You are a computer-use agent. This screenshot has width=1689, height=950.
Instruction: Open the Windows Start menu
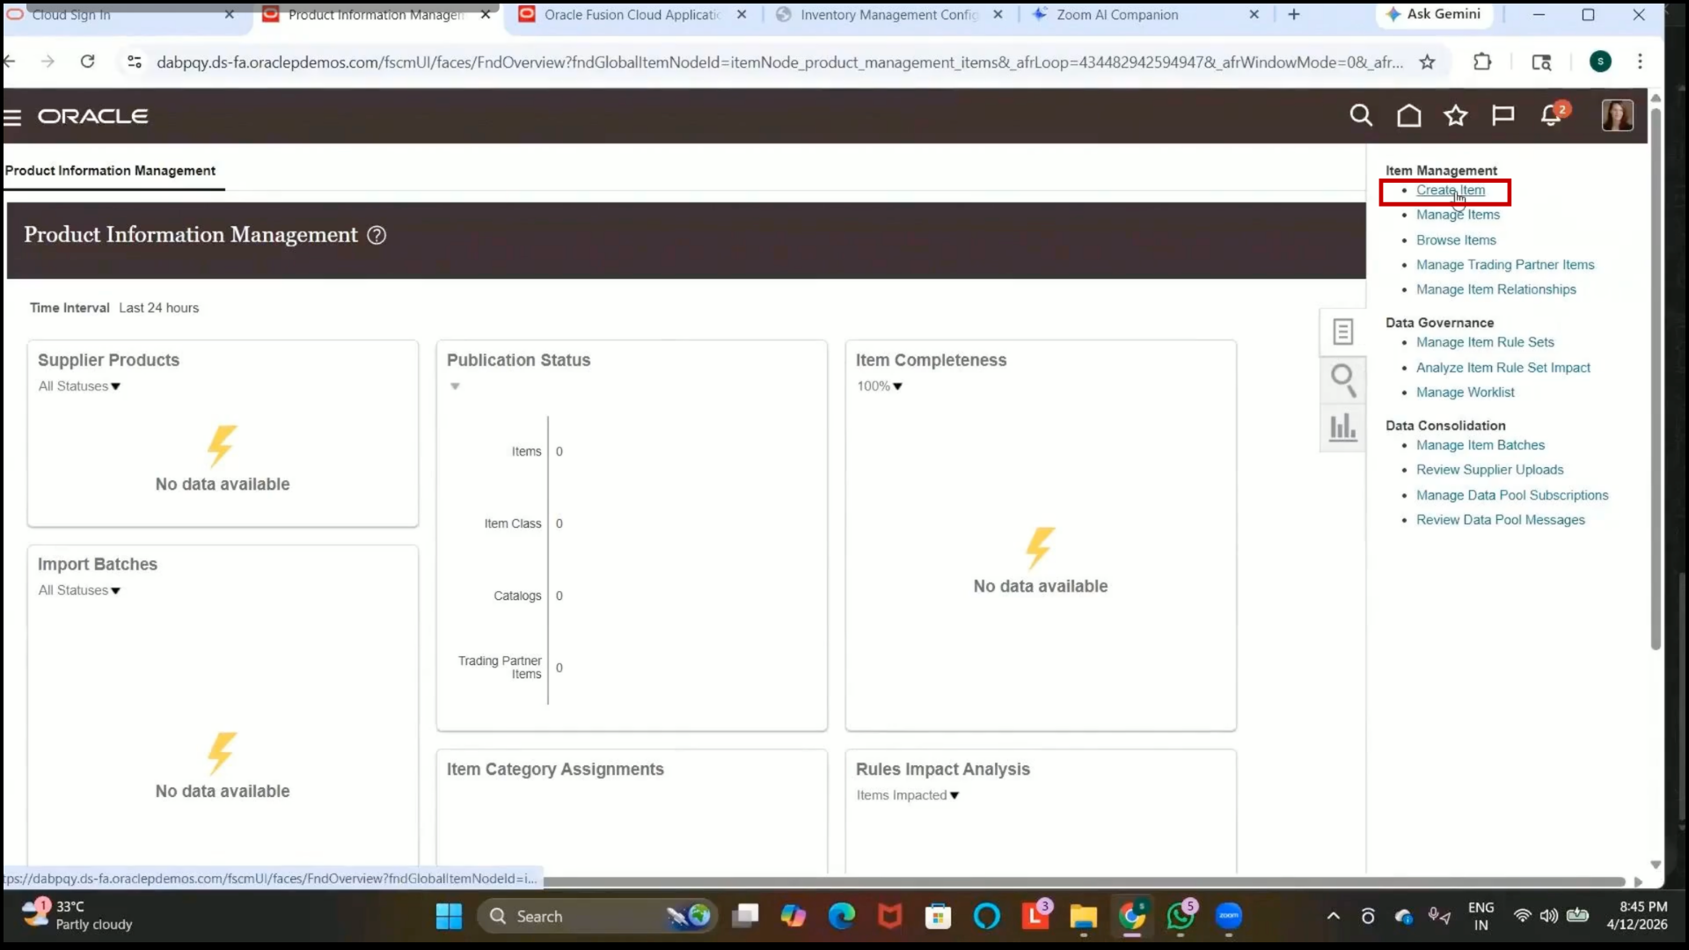point(449,917)
